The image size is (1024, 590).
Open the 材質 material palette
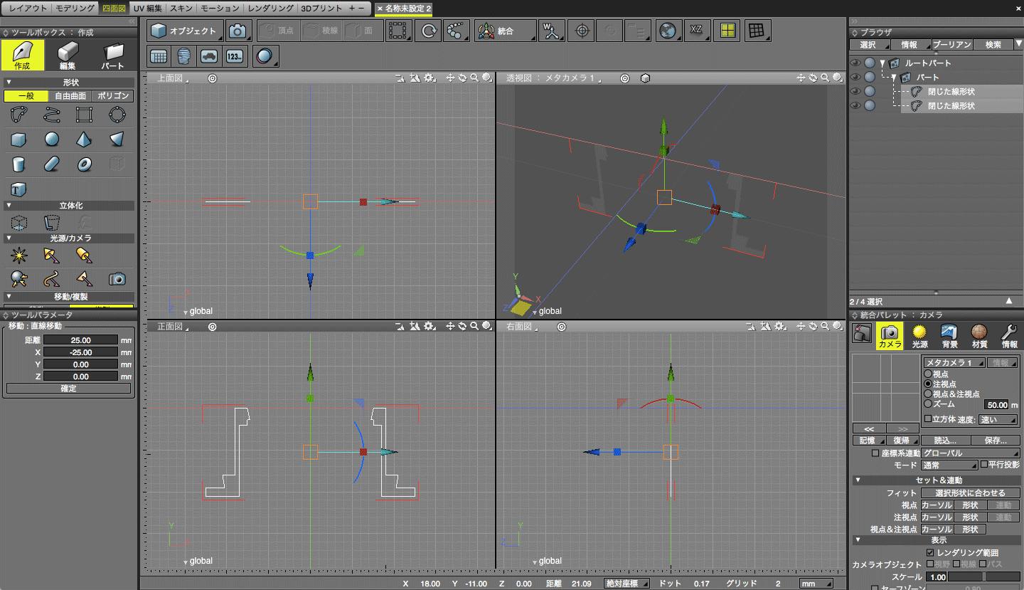coord(979,335)
